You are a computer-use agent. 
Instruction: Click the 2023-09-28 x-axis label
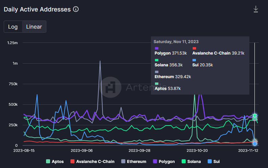coord(139,150)
